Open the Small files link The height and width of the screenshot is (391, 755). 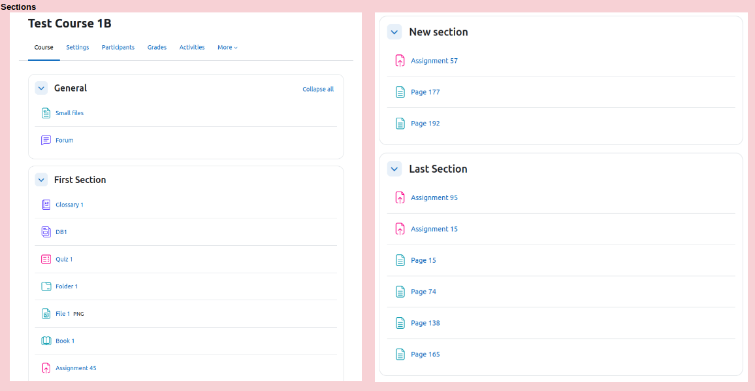pos(69,113)
